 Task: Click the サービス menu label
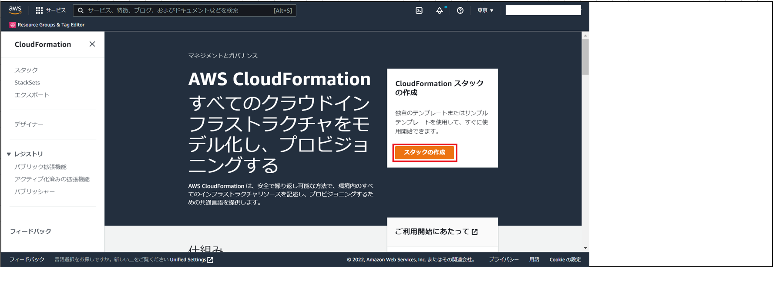[56, 10]
